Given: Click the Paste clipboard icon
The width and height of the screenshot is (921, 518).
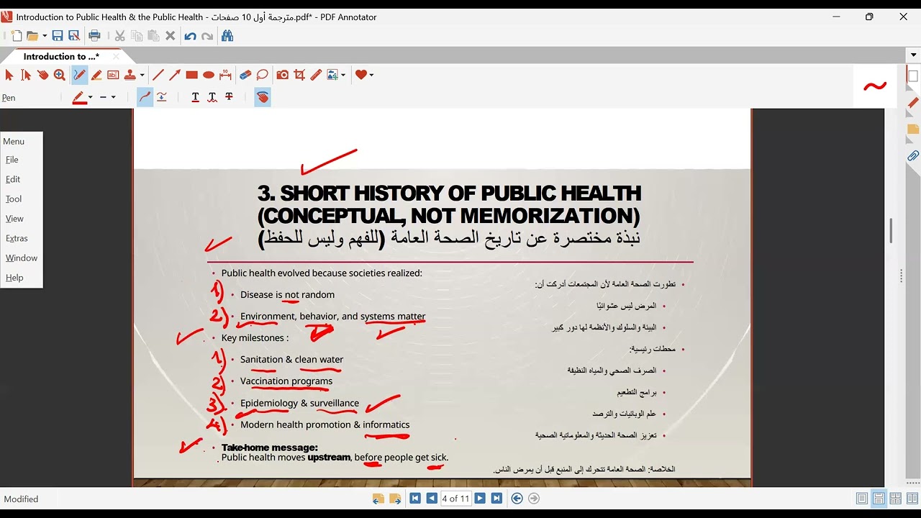Looking at the screenshot, I should click(x=153, y=35).
